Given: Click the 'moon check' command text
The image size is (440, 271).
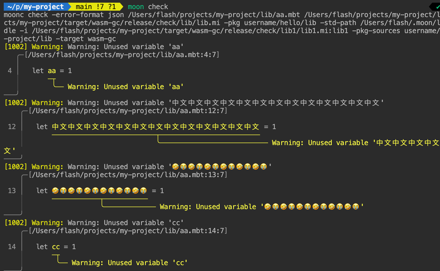Looking at the screenshot, I should coord(148,7).
